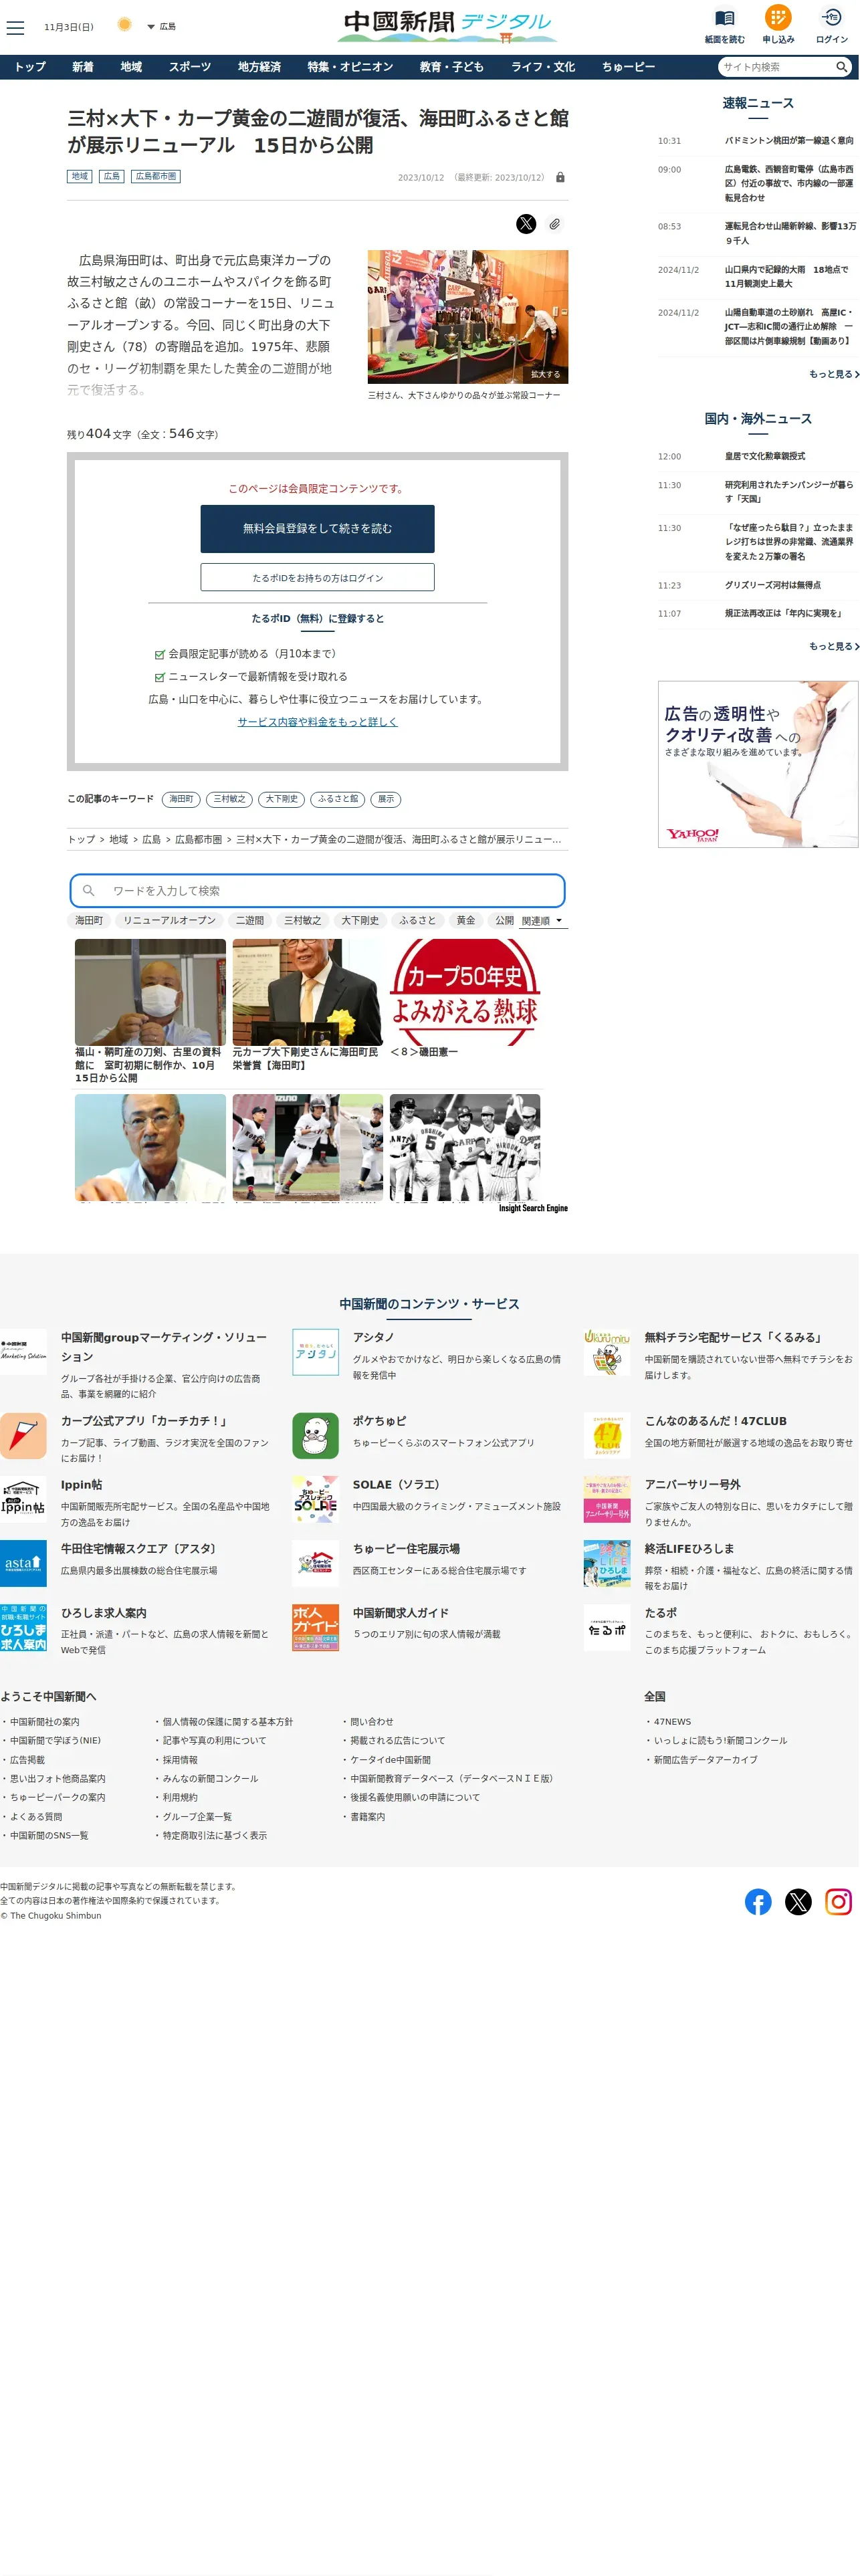This screenshot has width=860, height=2576.
Task: Click the 二遊間 search filter chip
Action: (x=250, y=920)
